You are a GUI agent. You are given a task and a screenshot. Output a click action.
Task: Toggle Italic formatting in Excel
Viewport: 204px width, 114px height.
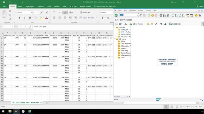25,18
